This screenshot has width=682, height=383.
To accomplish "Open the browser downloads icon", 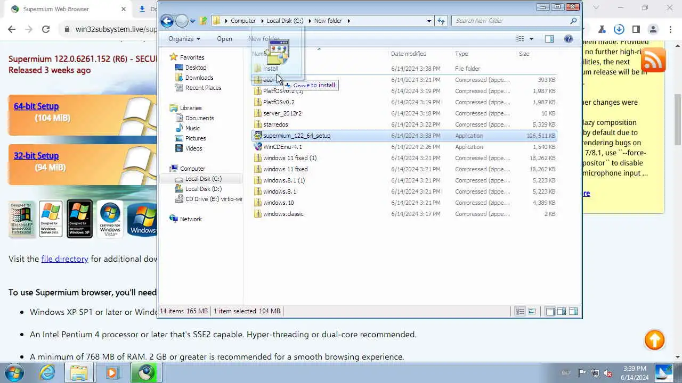I will coord(619,29).
